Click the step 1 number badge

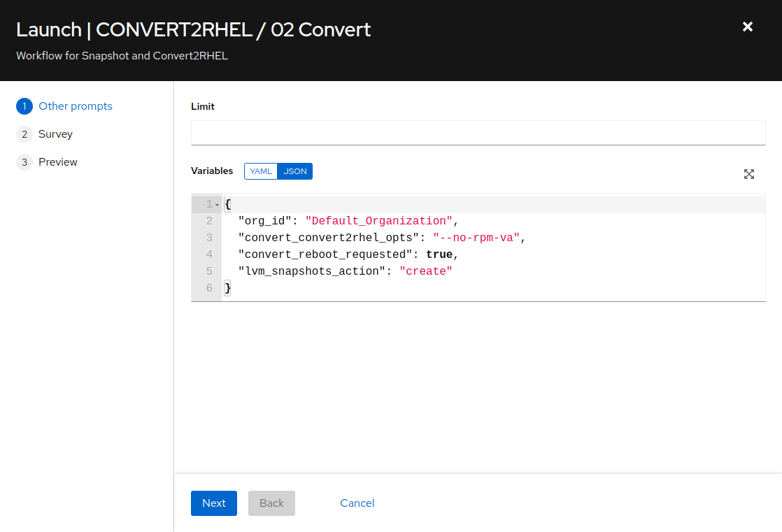coord(24,106)
